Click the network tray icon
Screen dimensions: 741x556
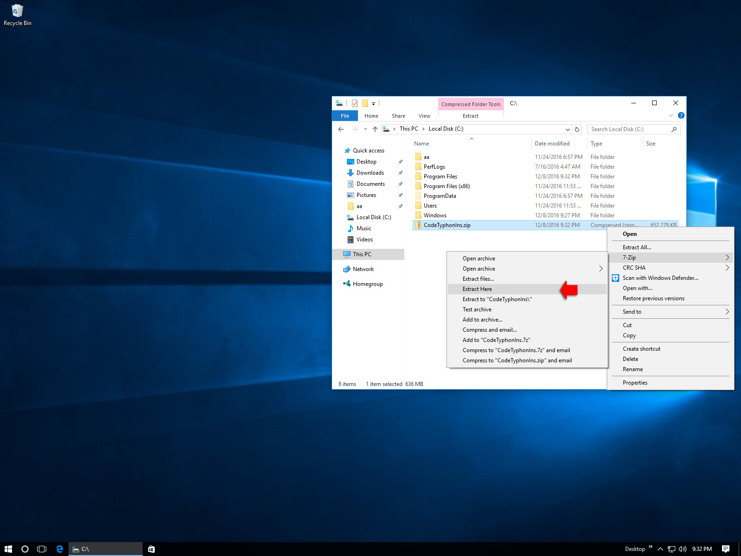pyautogui.click(x=672, y=549)
